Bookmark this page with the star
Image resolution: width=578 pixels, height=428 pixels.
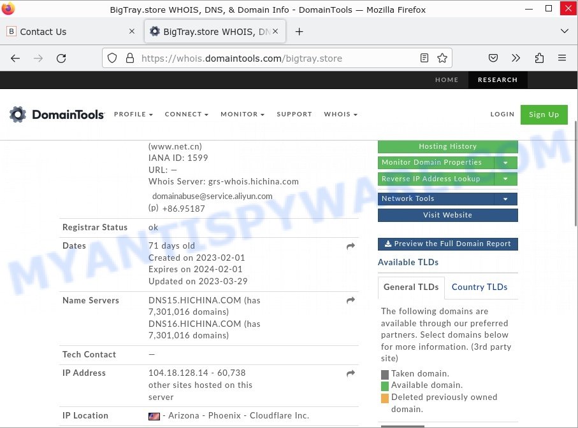(x=442, y=58)
